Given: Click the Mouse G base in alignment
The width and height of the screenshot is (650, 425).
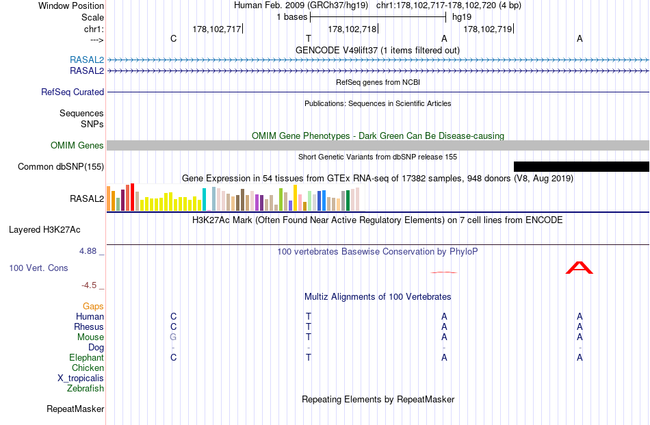Looking at the screenshot, I should (x=173, y=337).
